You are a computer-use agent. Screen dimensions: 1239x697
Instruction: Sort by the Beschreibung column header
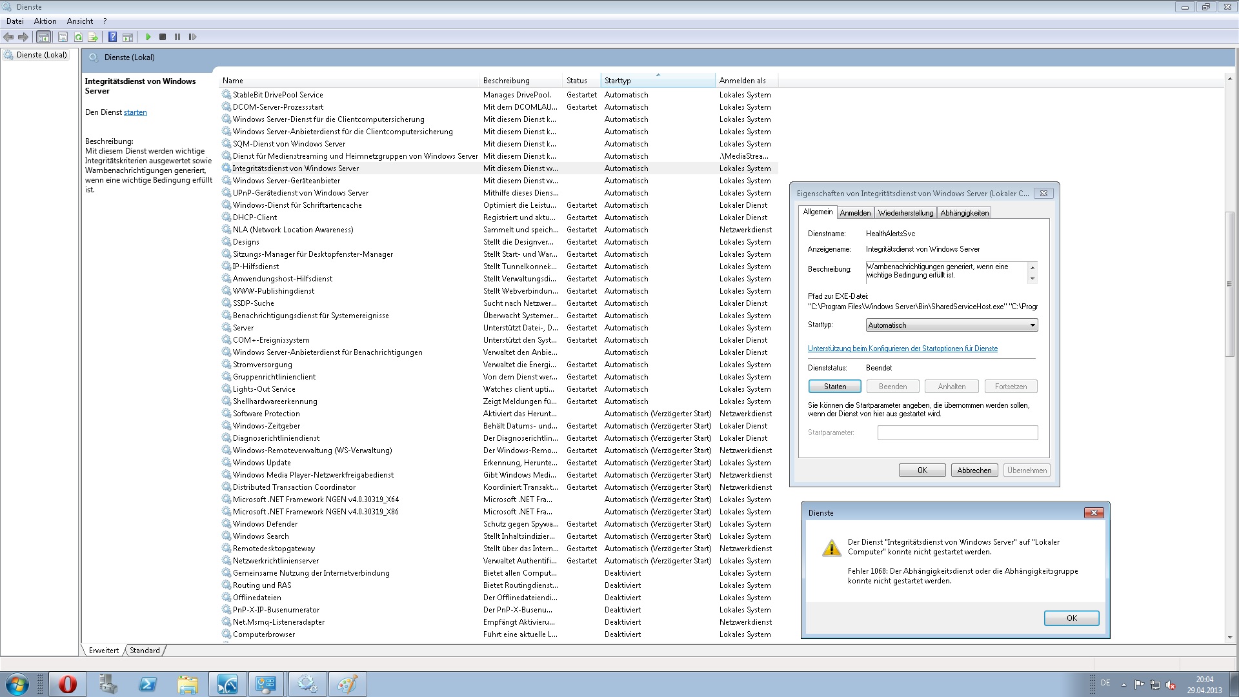coord(521,81)
